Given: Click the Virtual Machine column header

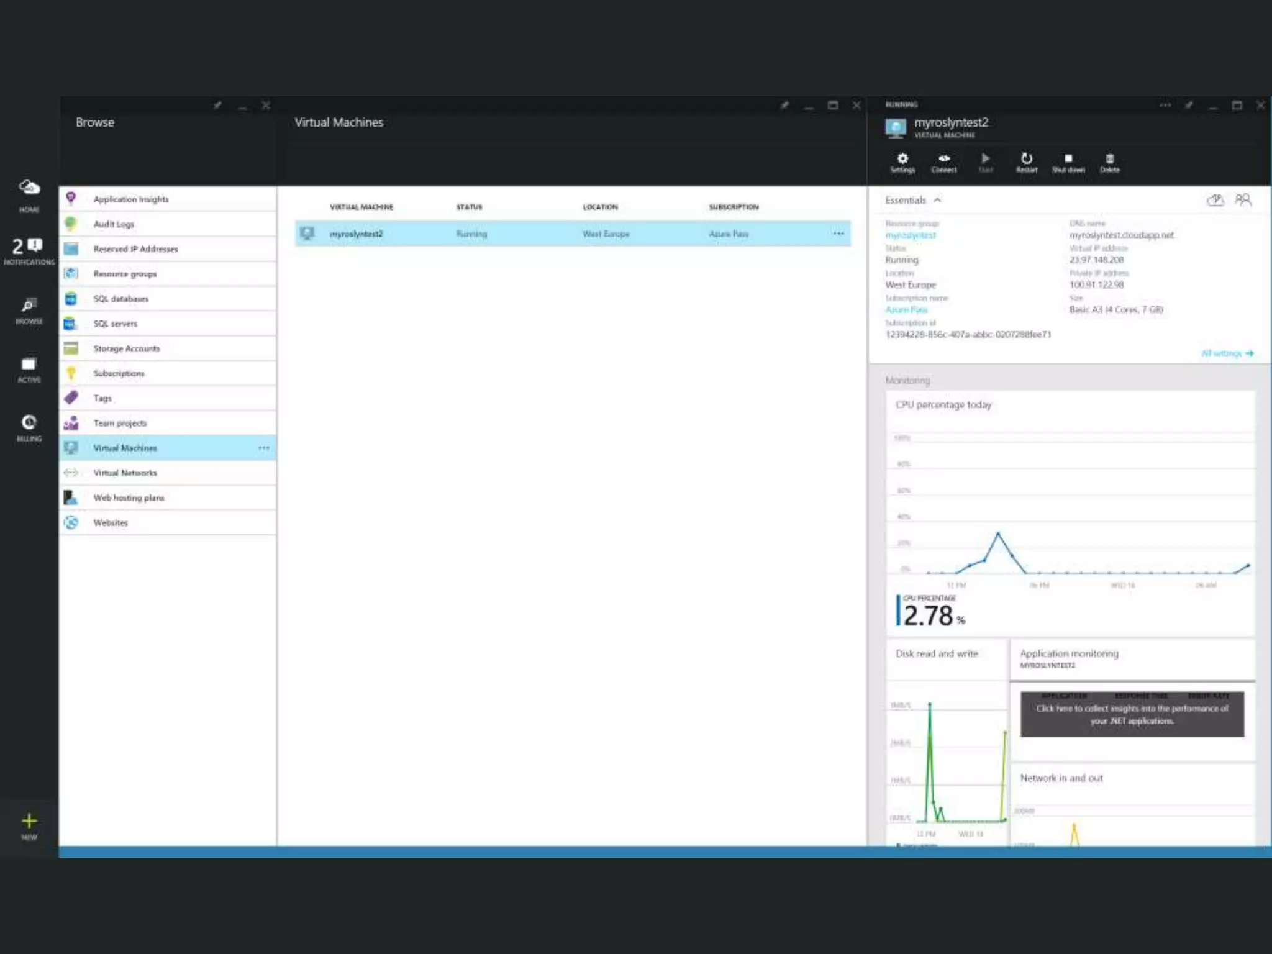Looking at the screenshot, I should click(361, 207).
